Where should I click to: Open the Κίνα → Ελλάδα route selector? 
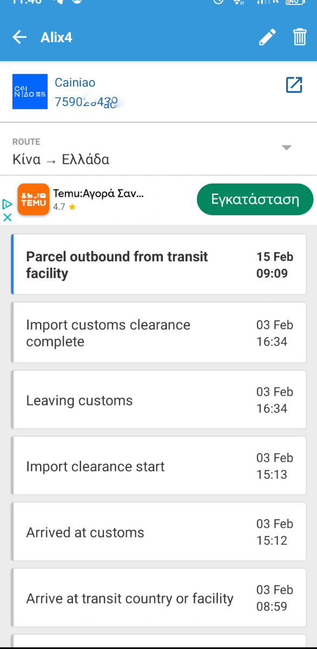pyautogui.click(x=159, y=151)
